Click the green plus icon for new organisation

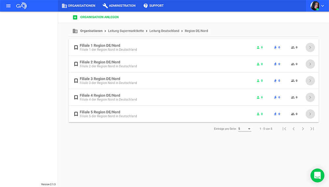click(x=75, y=17)
